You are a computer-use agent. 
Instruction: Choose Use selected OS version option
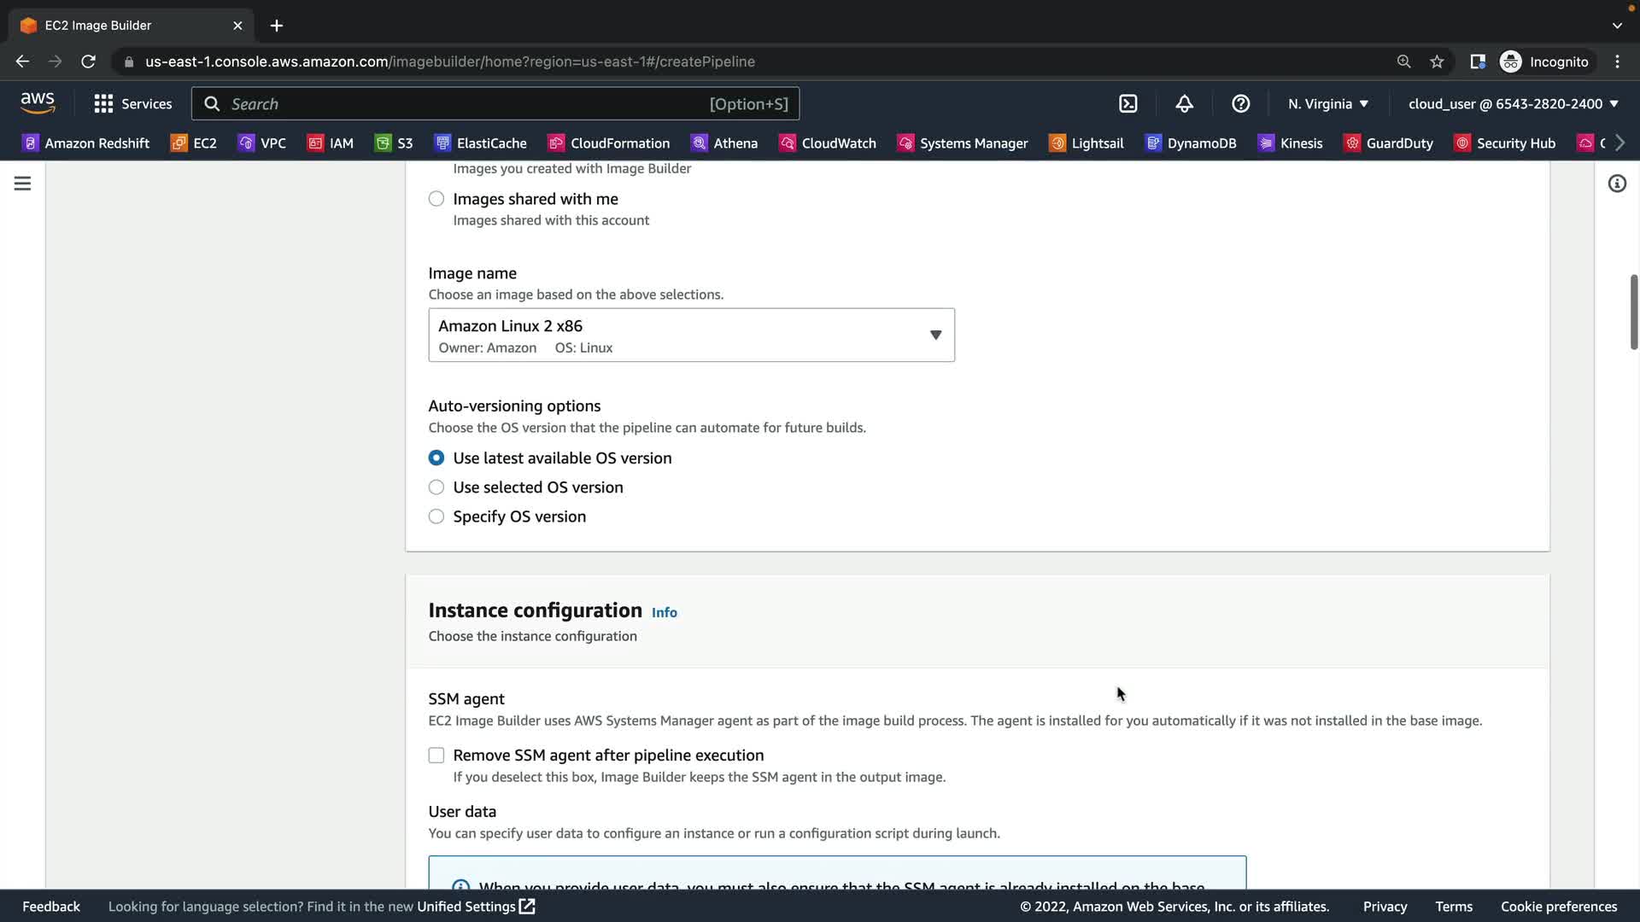click(436, 487)
